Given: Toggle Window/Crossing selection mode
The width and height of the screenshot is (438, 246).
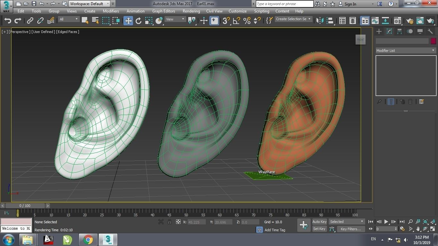Looking at the screenshot, I should pyautogui.click(x=116, y=21).
